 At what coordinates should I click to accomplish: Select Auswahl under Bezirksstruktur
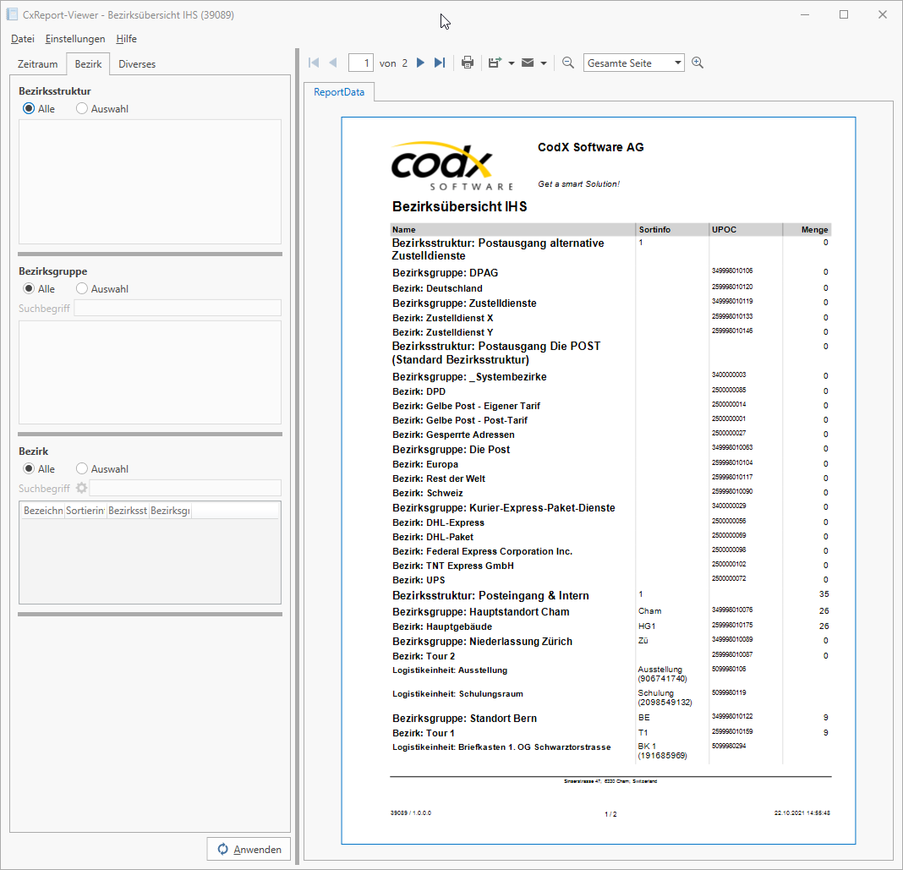pyautogui.click(x=82, y=108)
